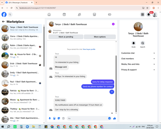This screenshot has width=161, height=129.
Task: Open Cierra 2 Beds 2 Baths conversation
Action: pos(21,38)
